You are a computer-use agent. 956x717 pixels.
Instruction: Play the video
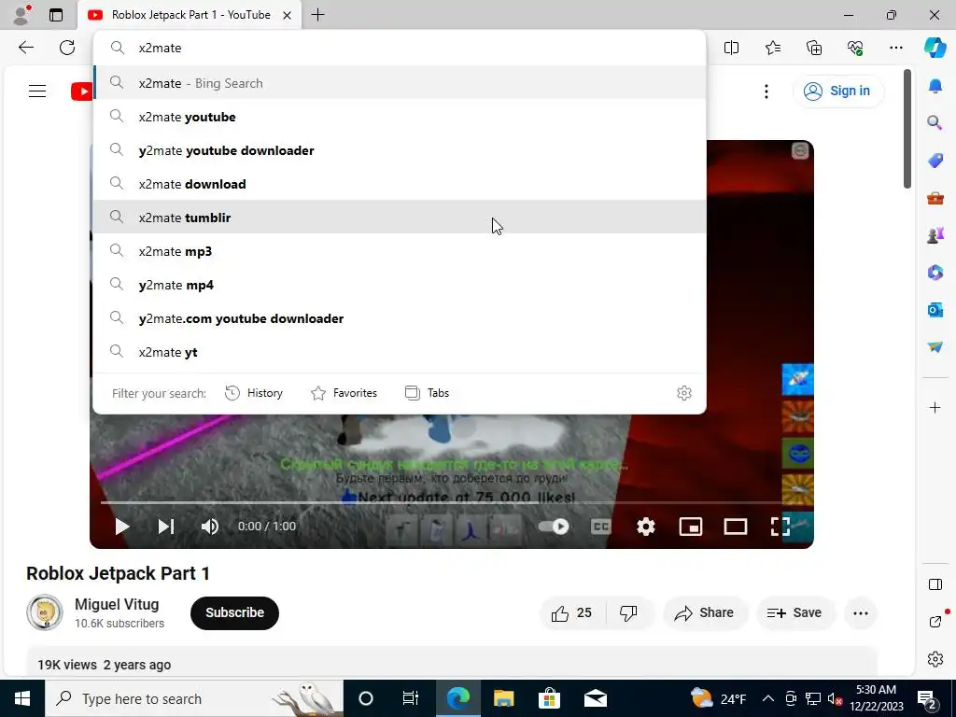[x=122, y=527]
